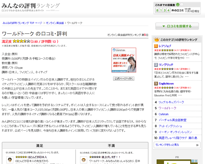Click the ワールドトーク の口コミ・評判 heading
Viewport: 205px width, 164px height.
[x=34, y=34]
